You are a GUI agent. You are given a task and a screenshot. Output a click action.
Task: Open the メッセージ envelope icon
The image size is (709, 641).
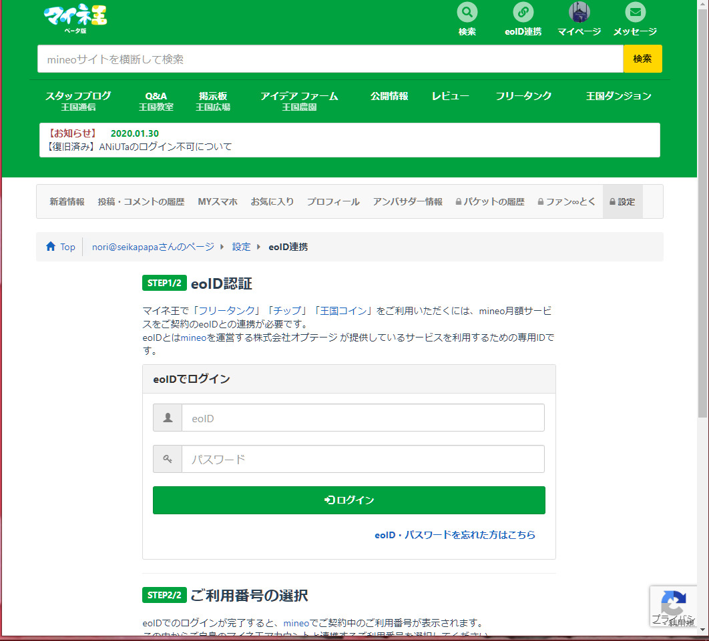(x=635, y=13)
